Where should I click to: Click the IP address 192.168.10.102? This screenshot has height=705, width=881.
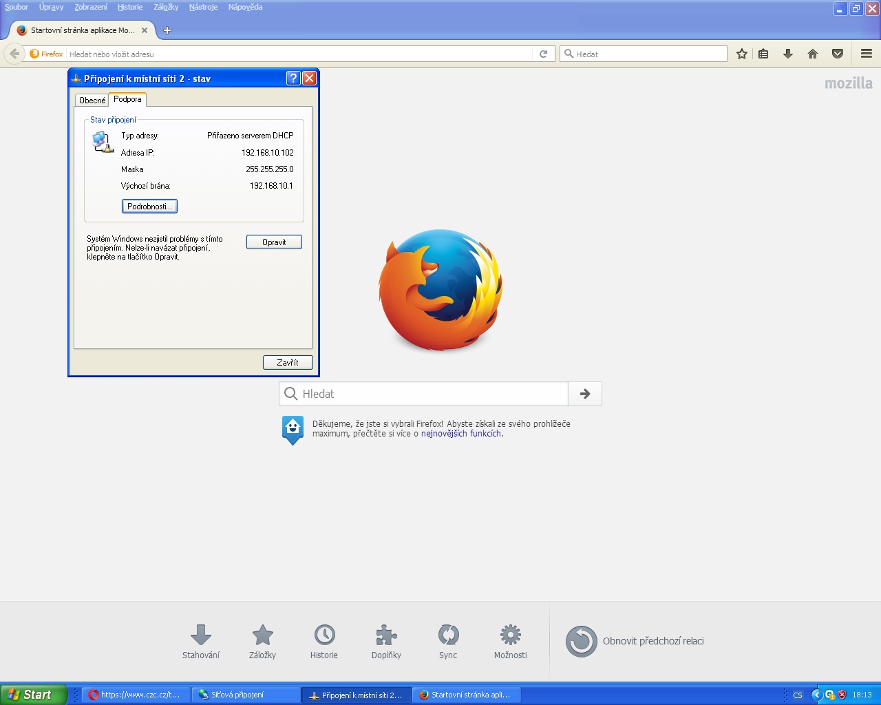coord(268,153)
